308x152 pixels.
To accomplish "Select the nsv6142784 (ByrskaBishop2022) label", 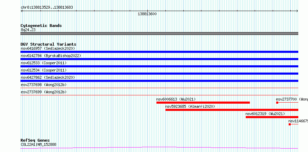I will [x=51, y=56].
